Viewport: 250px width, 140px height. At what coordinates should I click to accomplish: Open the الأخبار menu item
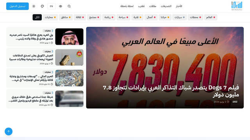click(179, 6)
